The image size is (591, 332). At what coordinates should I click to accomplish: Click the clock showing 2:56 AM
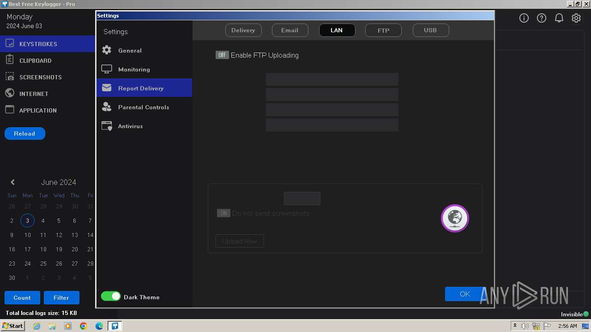click(x=567, y=326)
